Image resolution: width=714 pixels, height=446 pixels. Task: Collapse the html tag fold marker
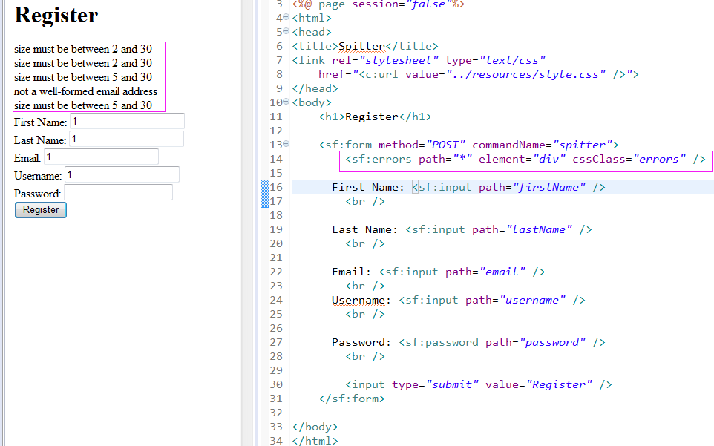point(286,17)
